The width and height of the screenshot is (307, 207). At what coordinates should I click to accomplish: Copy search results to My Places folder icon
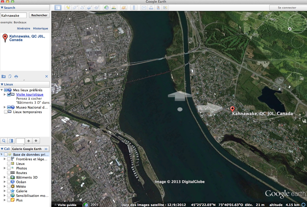[x=4, y=76]
